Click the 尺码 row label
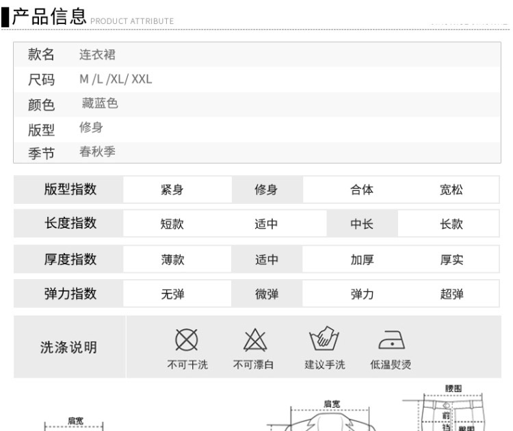The image size is (513, 431). click(x=41, y=79)
